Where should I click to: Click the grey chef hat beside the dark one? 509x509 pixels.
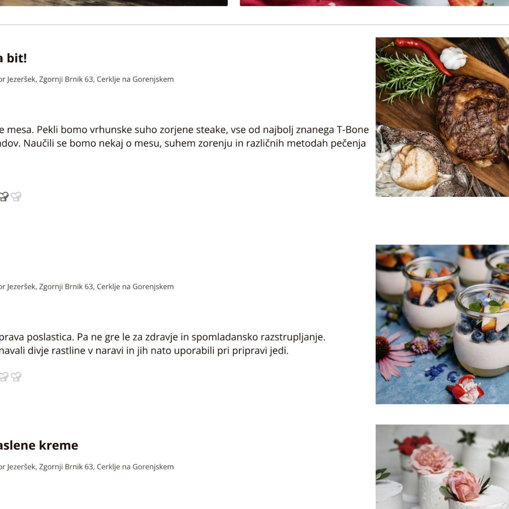(16, 196)
